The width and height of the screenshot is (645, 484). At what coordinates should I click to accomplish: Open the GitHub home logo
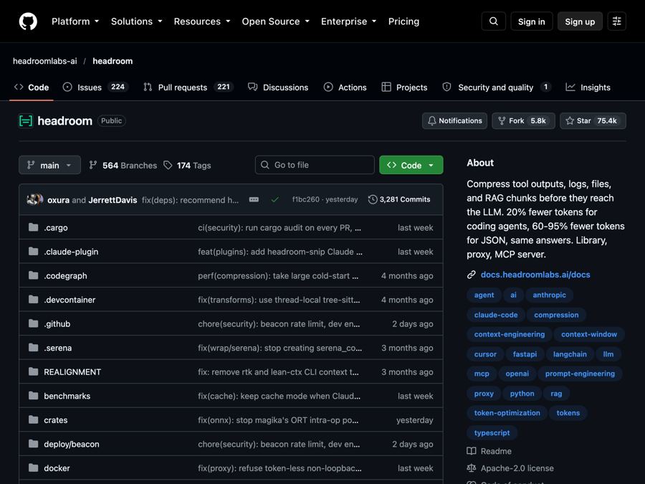(x=28, y=22)
